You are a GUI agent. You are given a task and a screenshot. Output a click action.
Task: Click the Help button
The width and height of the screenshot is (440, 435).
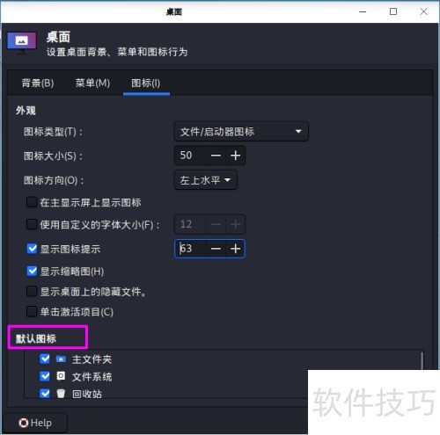coord(35,423)
